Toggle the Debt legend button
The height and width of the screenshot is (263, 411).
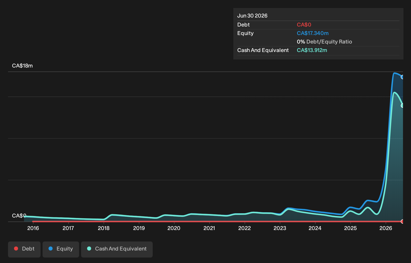[24, 249]
